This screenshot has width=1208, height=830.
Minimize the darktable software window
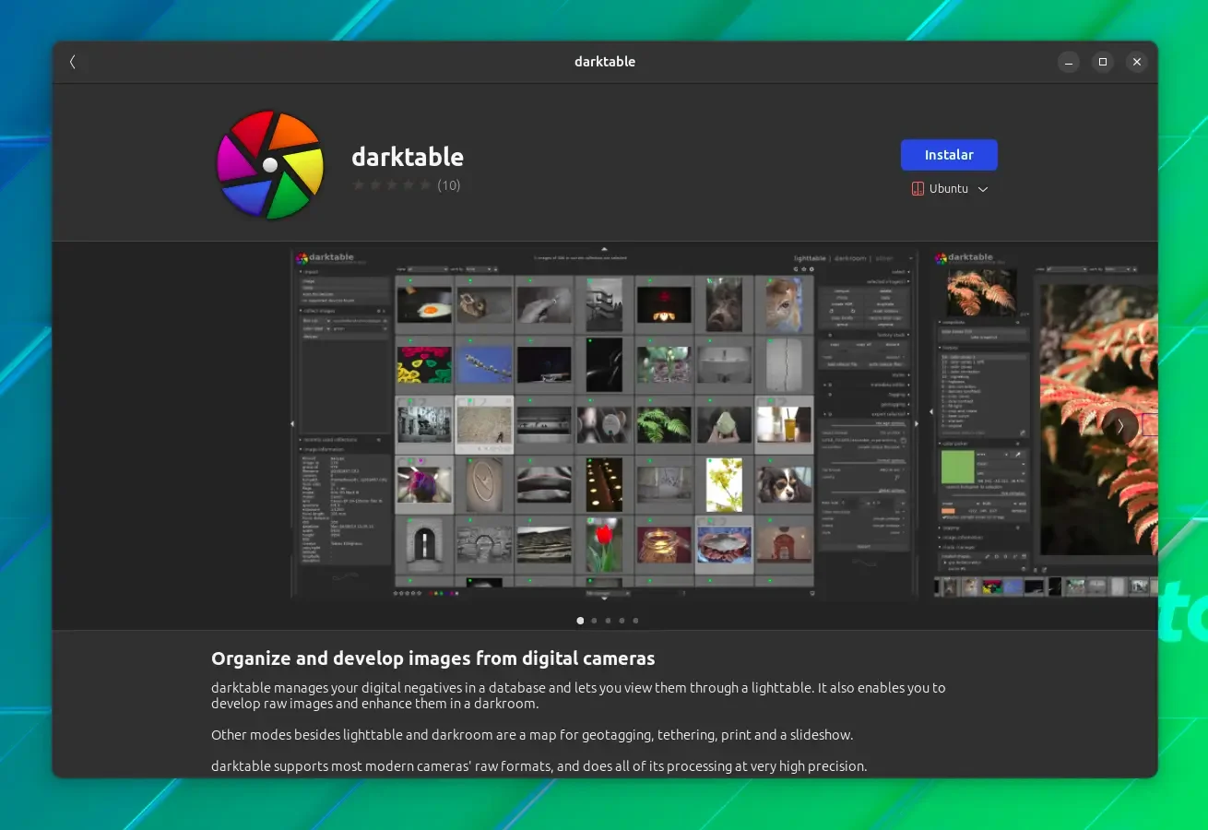point(1068,62)
